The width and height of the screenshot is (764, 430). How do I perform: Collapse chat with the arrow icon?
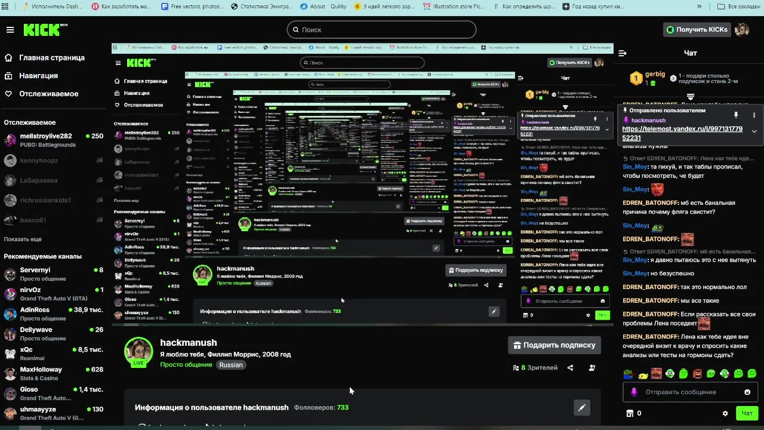623,53
